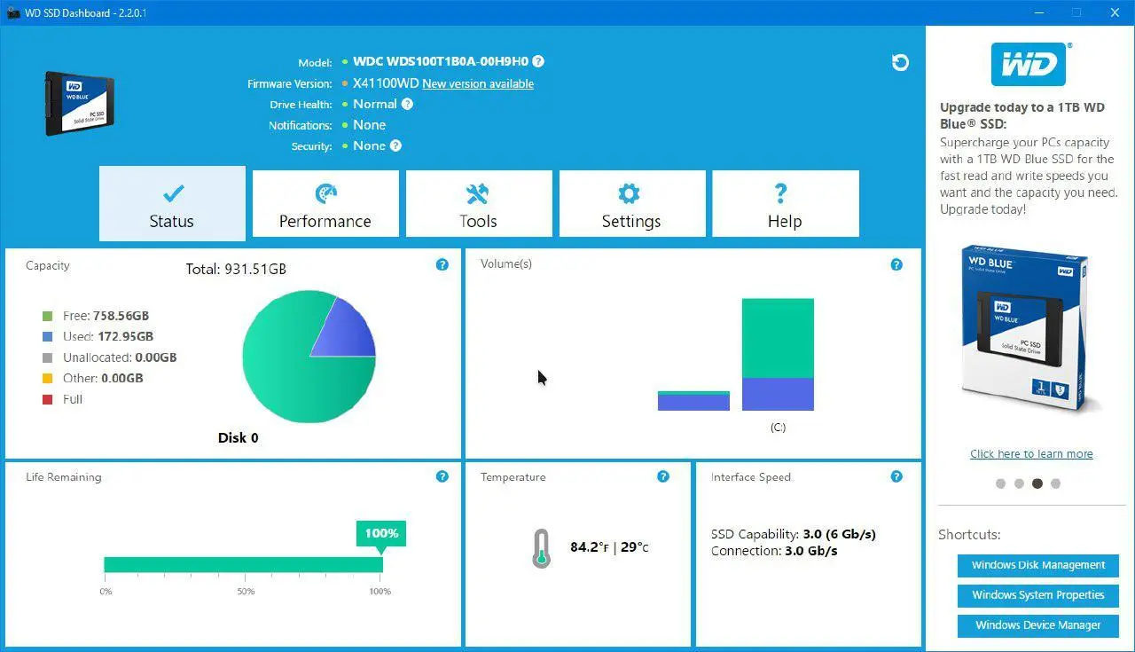Select the fourth carousel dot in the ad panel
Screen dimensions: 1135x652
pyautogui.click(x=1055, y=483)
